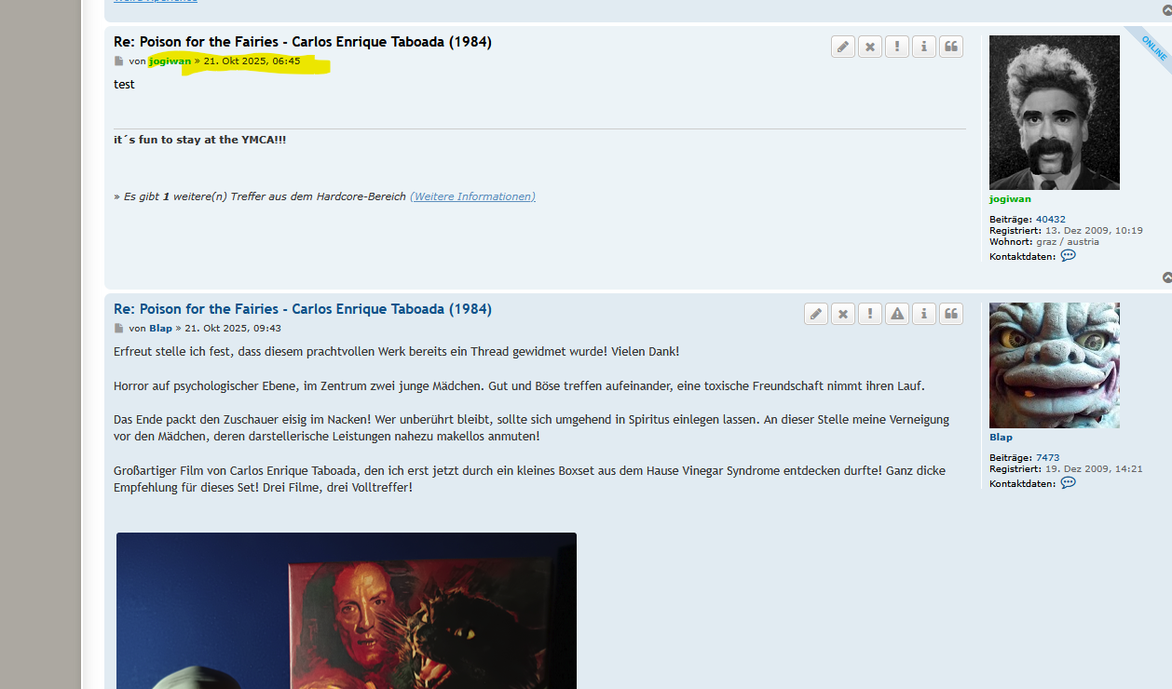Image resolution: width=1172 pixels, height=689 pixels.
Task: Click the warn triangle icon on Blap's post
Action: [896, 314]
